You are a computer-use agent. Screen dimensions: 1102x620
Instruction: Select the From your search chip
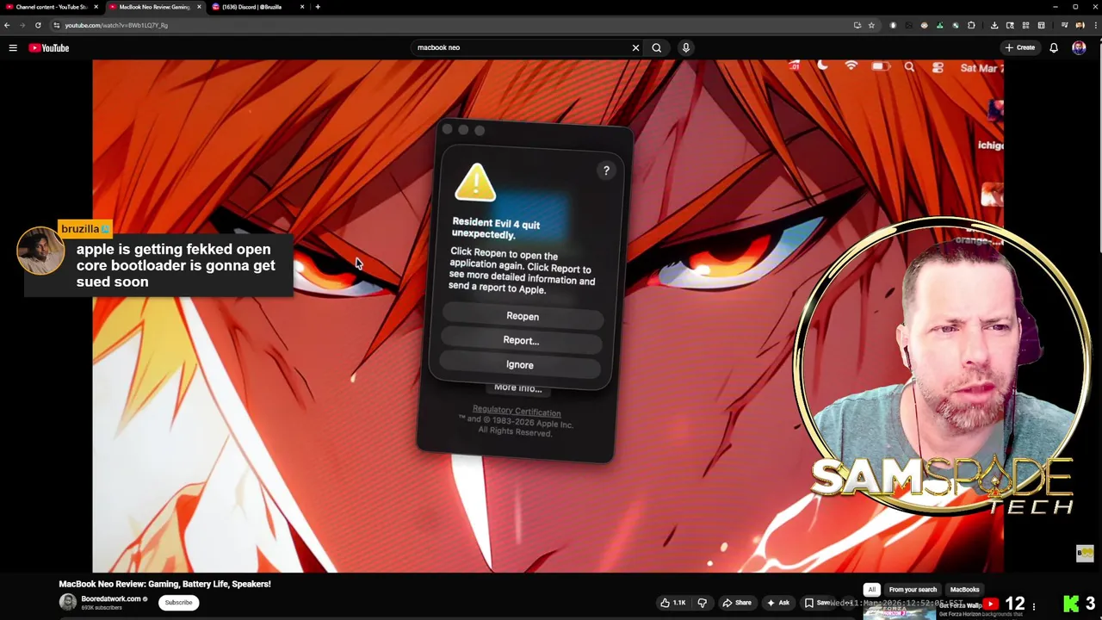click(x=913, y=590)
